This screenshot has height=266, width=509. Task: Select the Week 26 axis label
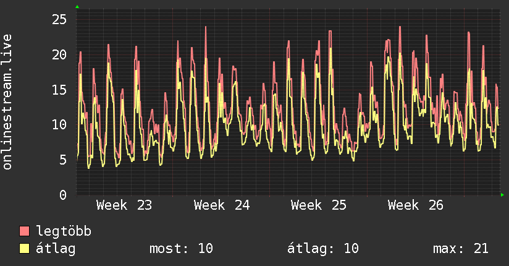pyautogui.click(x=416, y=205)
